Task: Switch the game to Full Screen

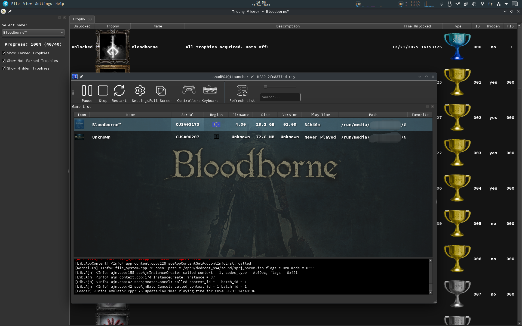Action: click(x=161, y=93)
